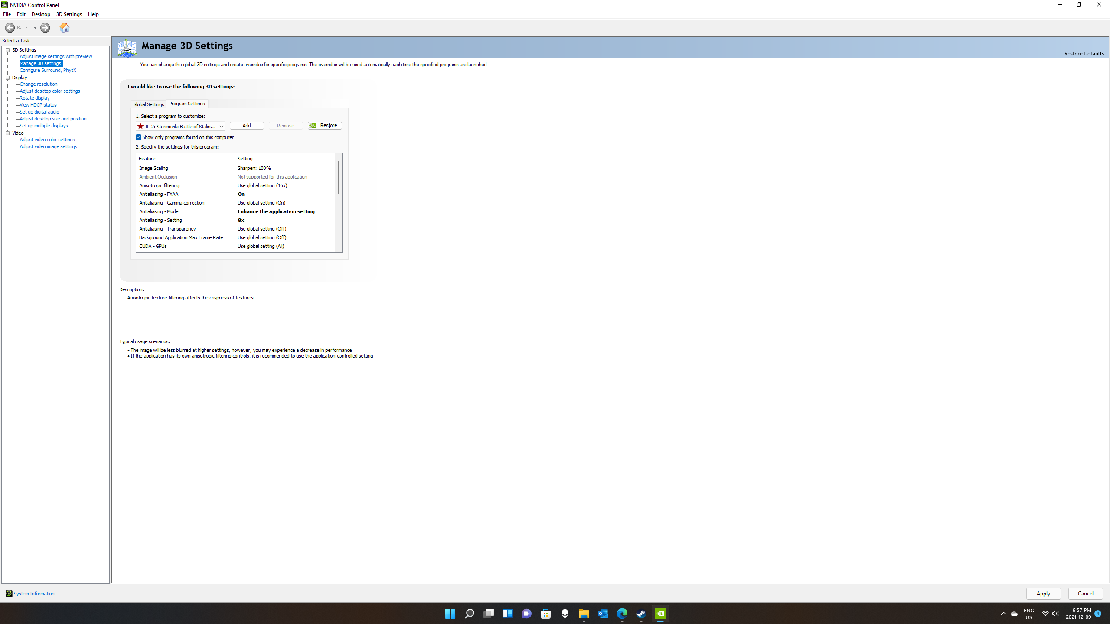
Task: Open the Back history dropdown arrow
Action: point(35,28)
